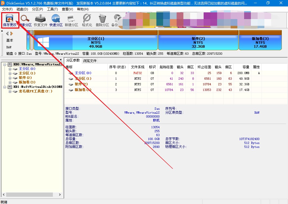Image resolution: width=288 pixels, height=204 pixels.
Task: Expand 主分区 (0) in the disk tree
Action: (10, 69)
